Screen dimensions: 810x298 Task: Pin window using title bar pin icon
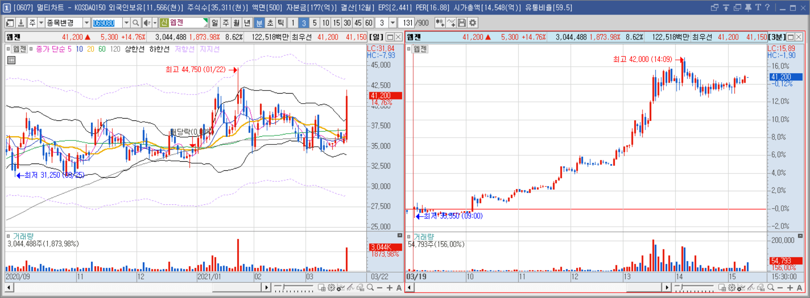point(748,8)
